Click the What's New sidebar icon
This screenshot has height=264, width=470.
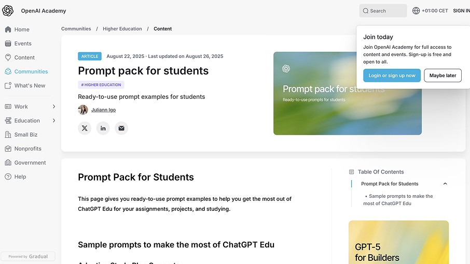8,85
